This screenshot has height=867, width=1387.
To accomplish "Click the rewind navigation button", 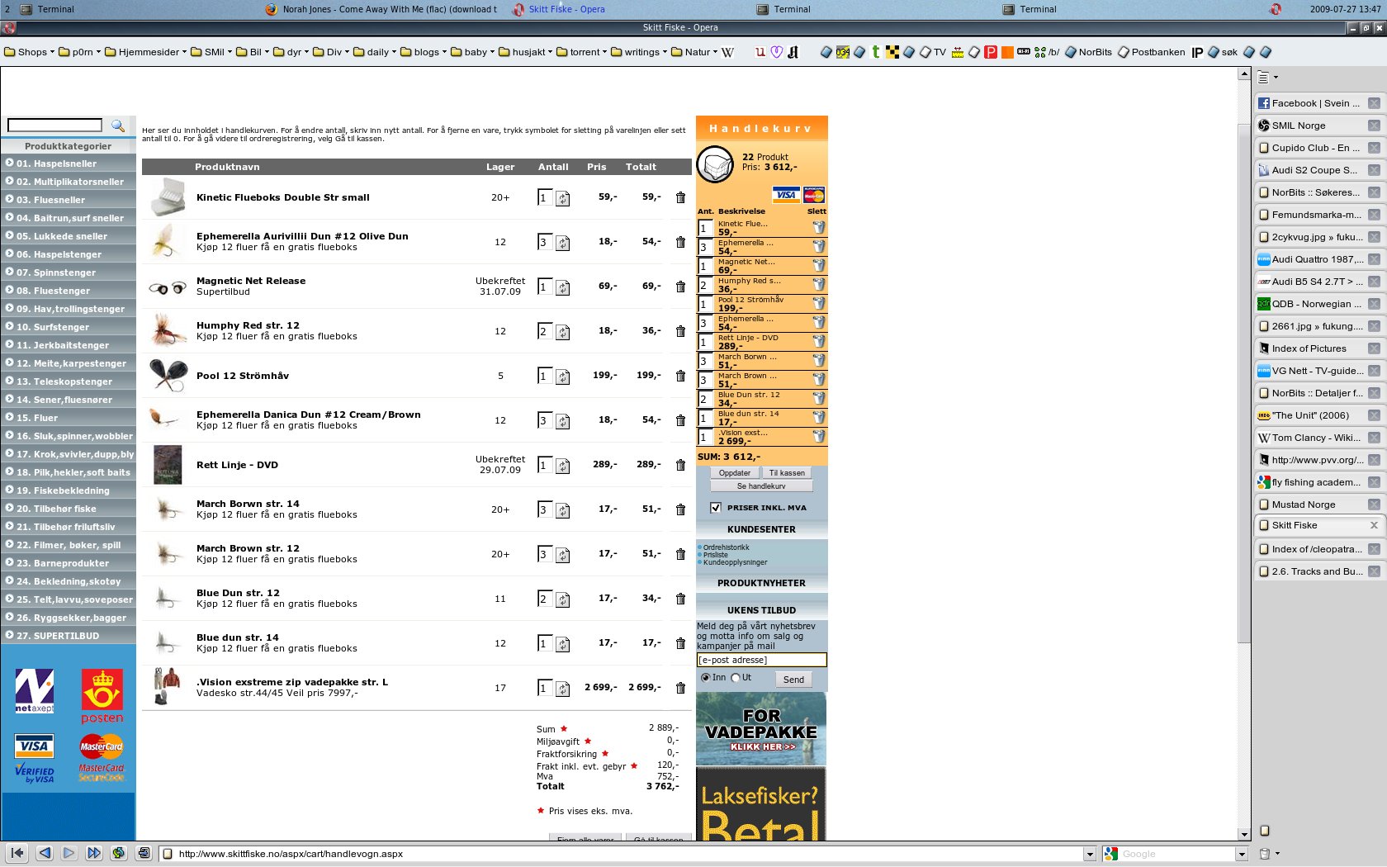I will click(17, 853).
